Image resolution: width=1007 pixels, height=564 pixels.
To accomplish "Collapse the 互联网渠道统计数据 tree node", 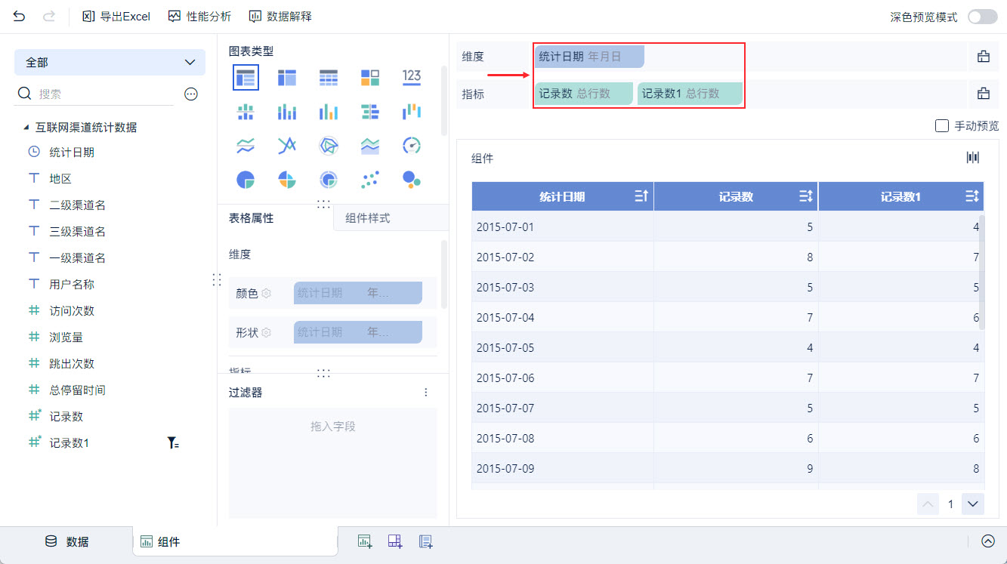I will tap(26, 128).
